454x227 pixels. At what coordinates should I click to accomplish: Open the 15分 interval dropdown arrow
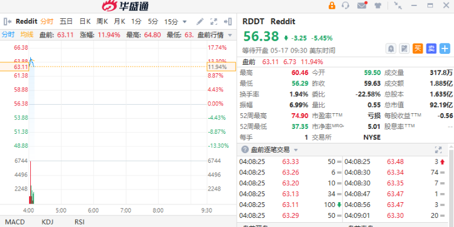click(x=185, y=22)
